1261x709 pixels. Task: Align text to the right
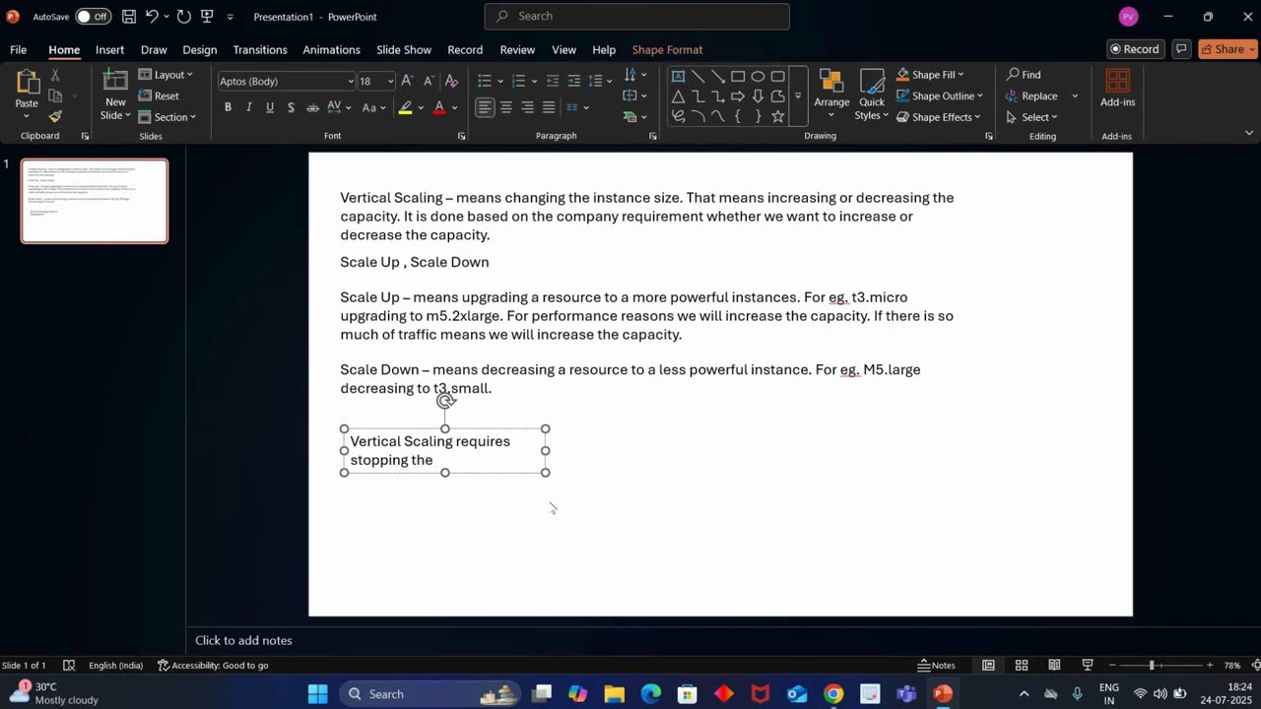(x=528, y=107)
